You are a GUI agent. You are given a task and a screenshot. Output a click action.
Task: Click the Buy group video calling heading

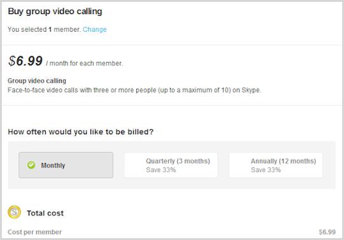(55, 11)
